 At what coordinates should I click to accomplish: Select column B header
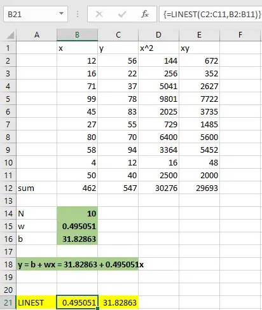77,35
